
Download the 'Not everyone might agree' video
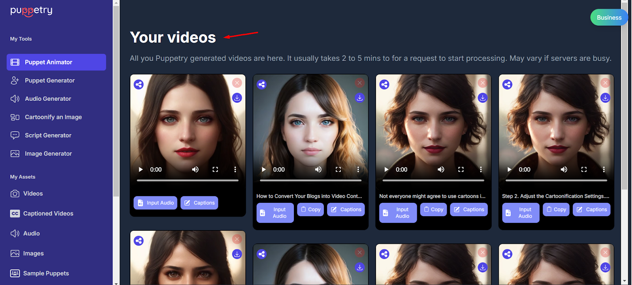click(482, 98)
